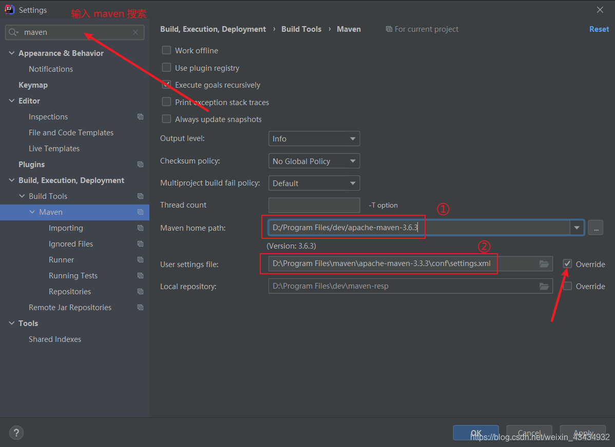The width and height of the screenshot is (615, 447).
Task: Browse folder for User settings file
Action: click(544, 263)
